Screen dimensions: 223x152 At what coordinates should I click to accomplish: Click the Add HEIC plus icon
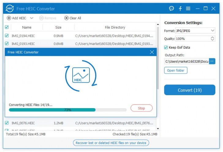pyautogui.click(x=9, y=18)
